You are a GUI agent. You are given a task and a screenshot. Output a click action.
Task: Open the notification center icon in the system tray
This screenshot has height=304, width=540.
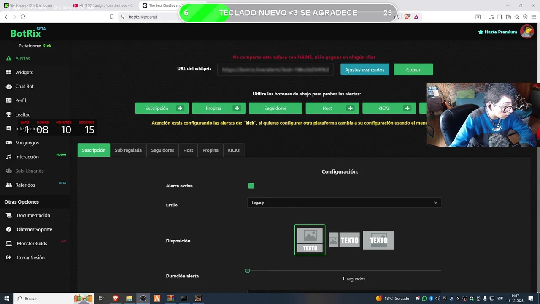[531, 299]
